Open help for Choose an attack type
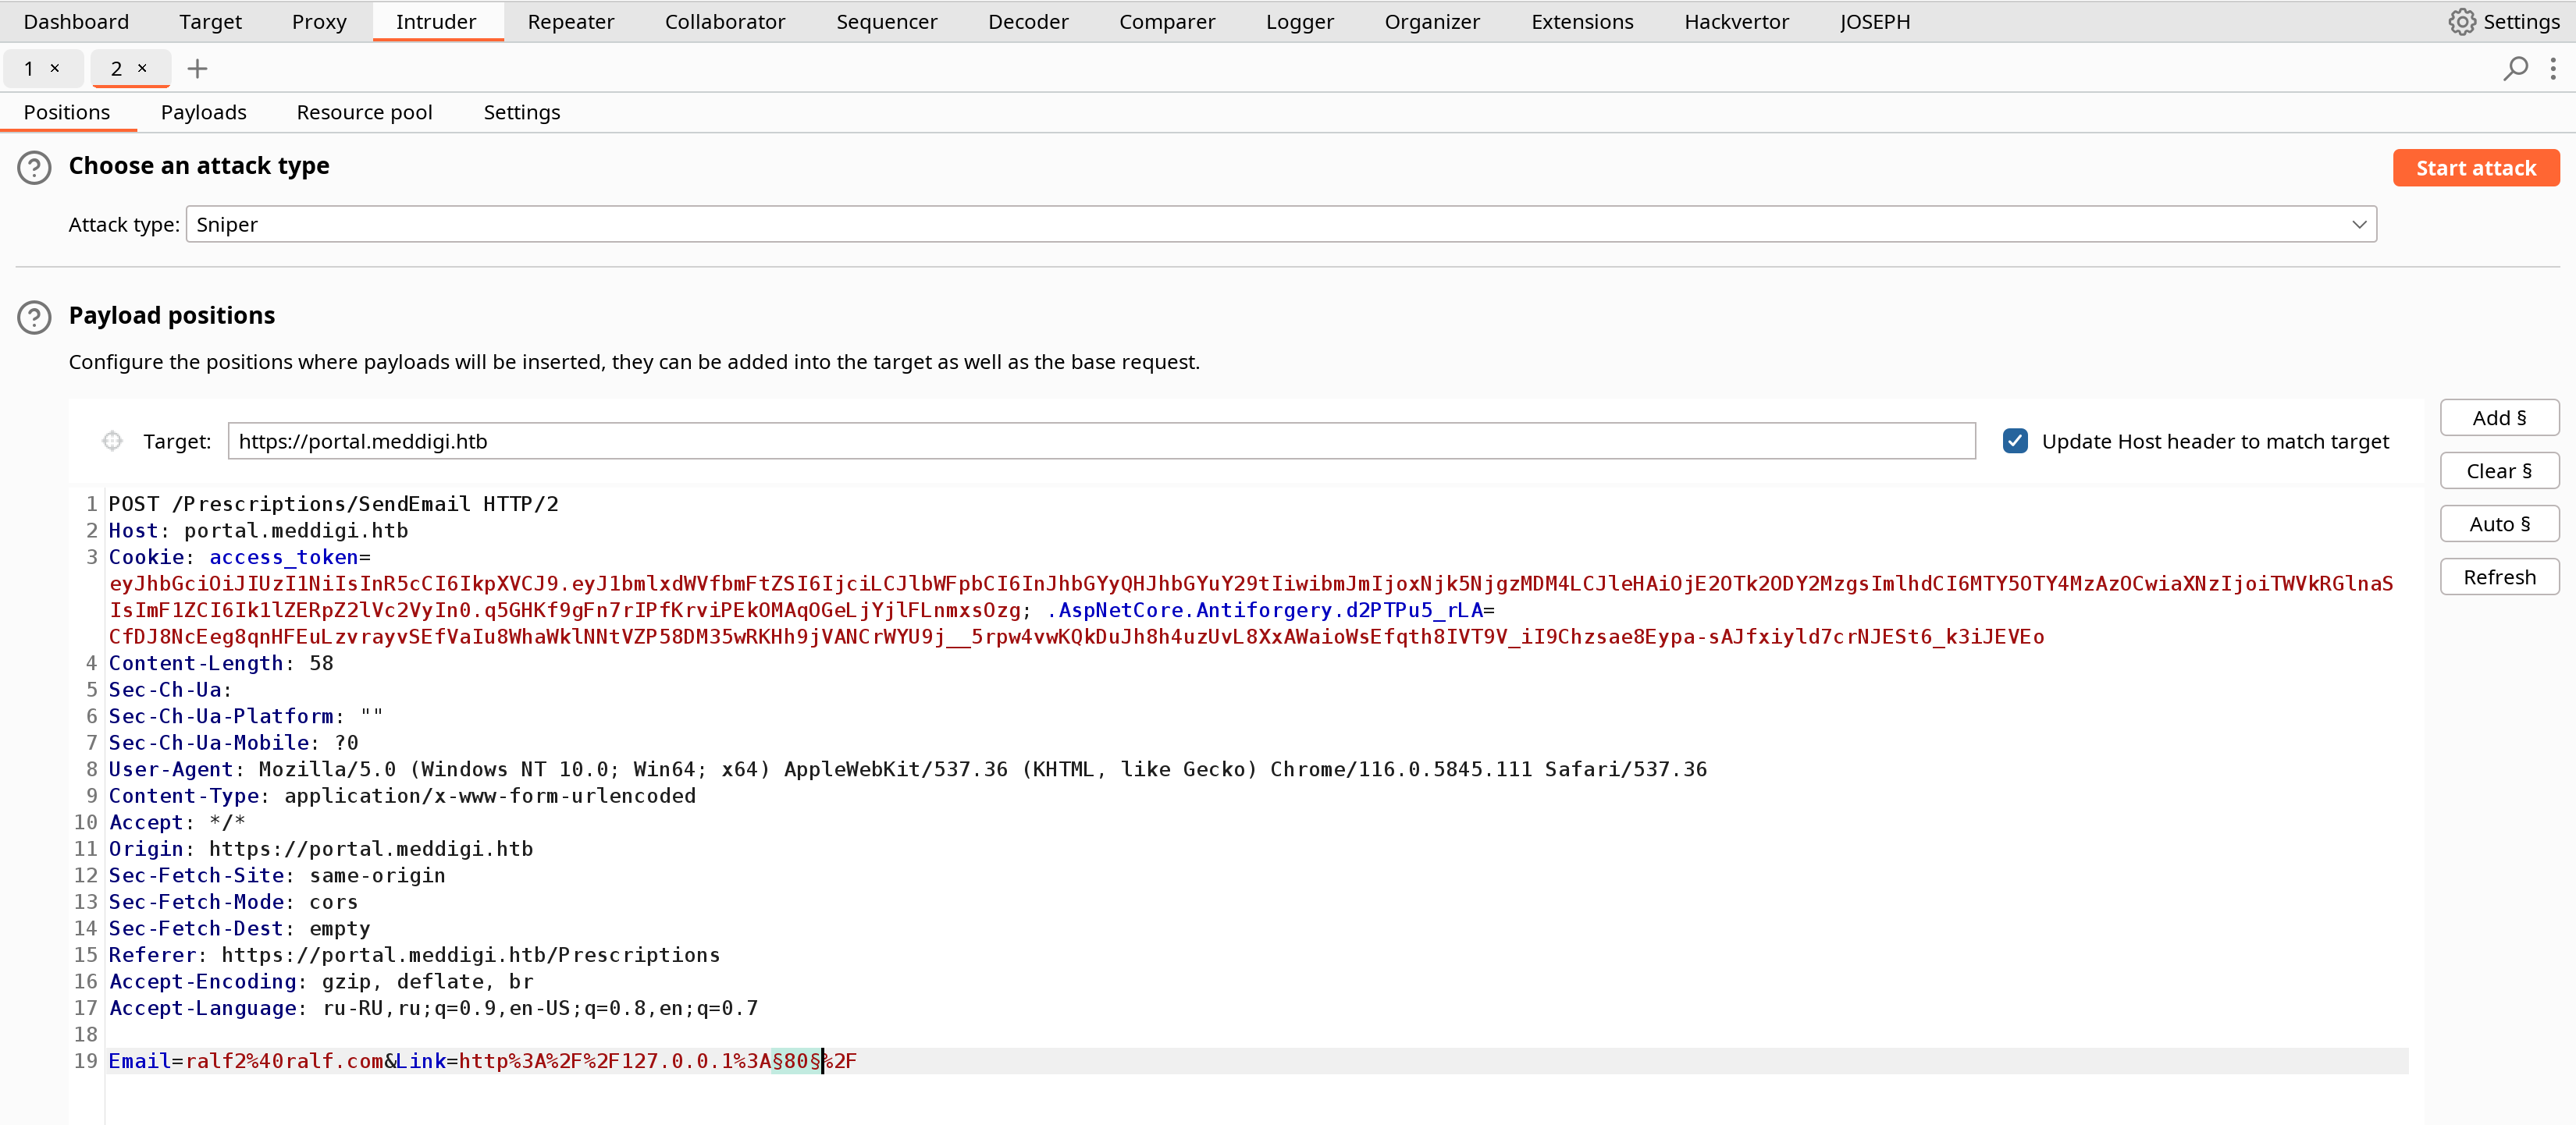The image size is (2576, 1125). click(34, 167)
